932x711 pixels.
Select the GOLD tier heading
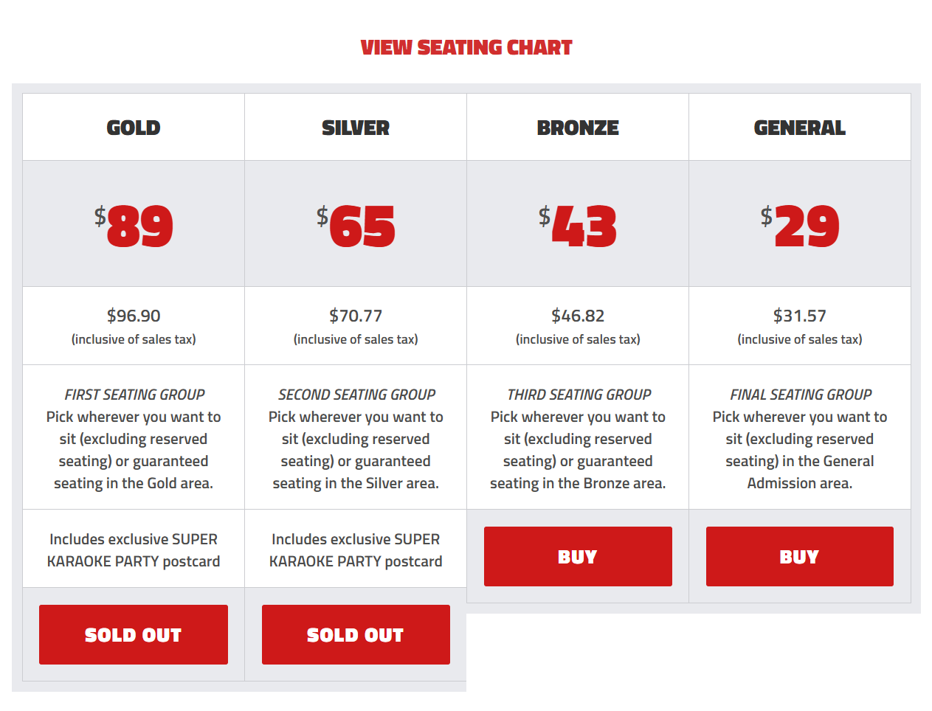point(134,128)
